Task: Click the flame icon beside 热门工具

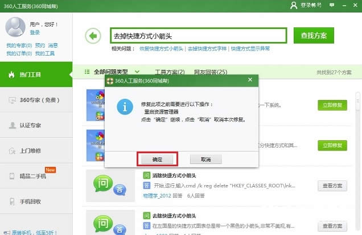Action: tap(11, 74)
